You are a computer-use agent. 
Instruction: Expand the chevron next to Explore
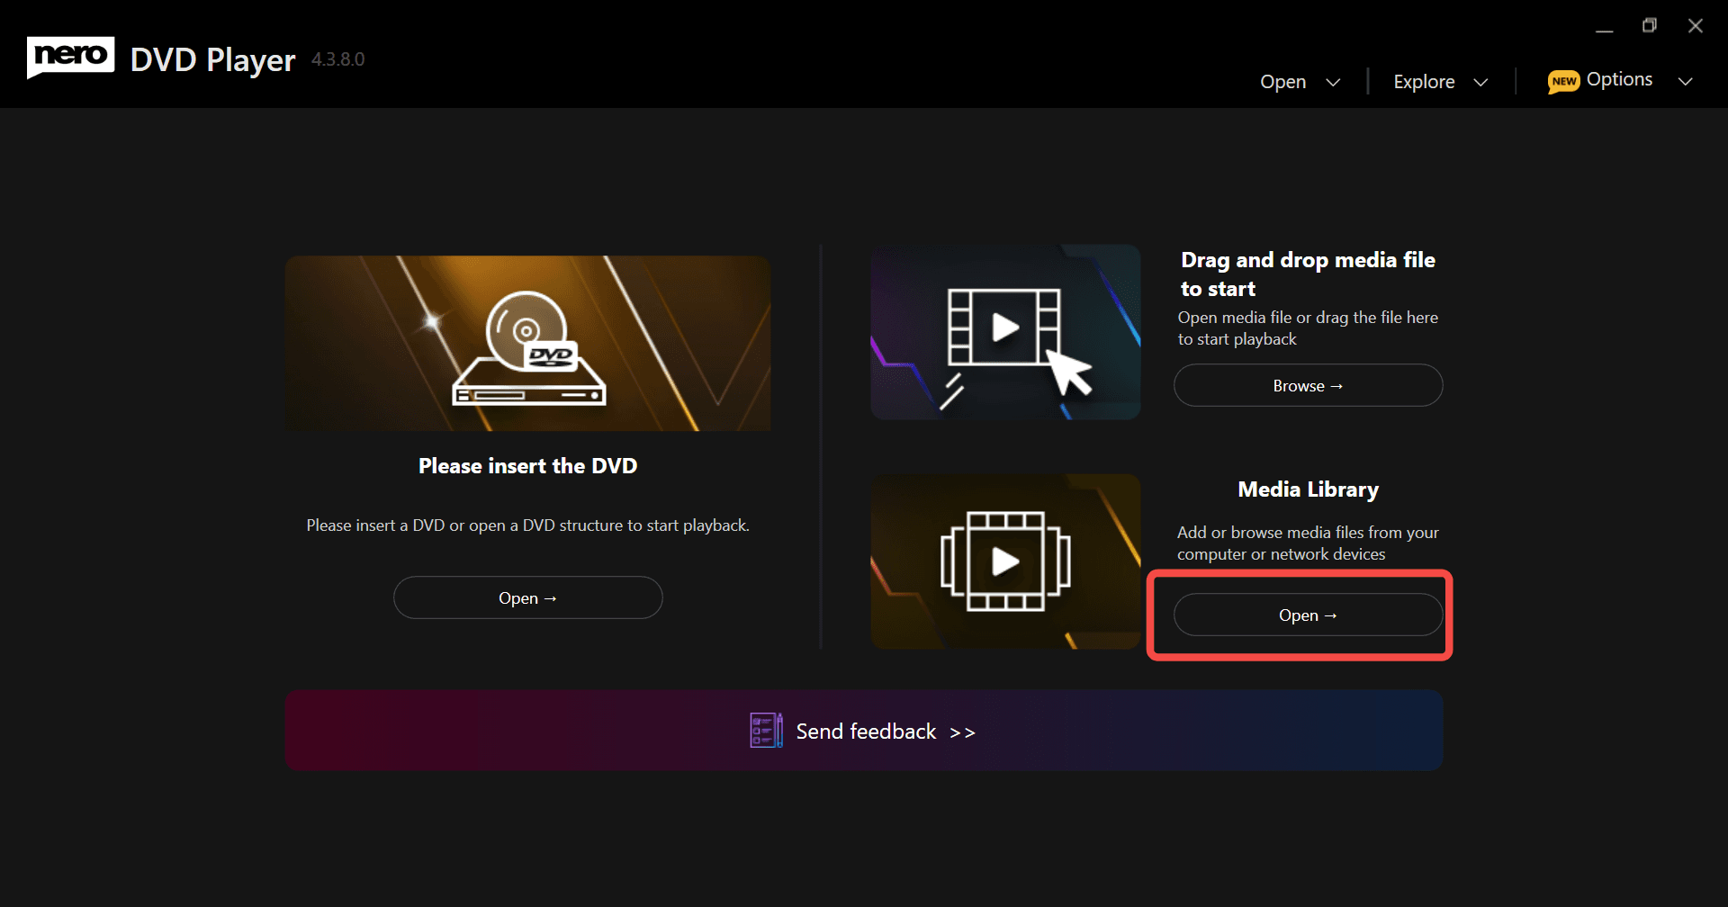click(x=1480, y=83)
